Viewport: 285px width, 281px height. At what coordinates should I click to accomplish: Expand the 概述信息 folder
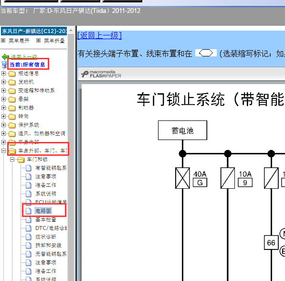3,73
